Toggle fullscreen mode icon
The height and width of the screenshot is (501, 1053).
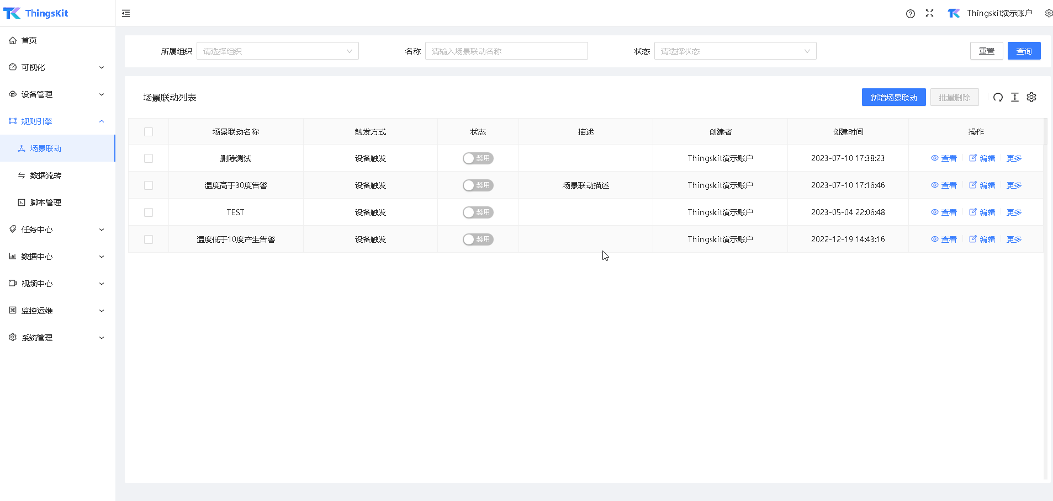click(x=930, y=13)
